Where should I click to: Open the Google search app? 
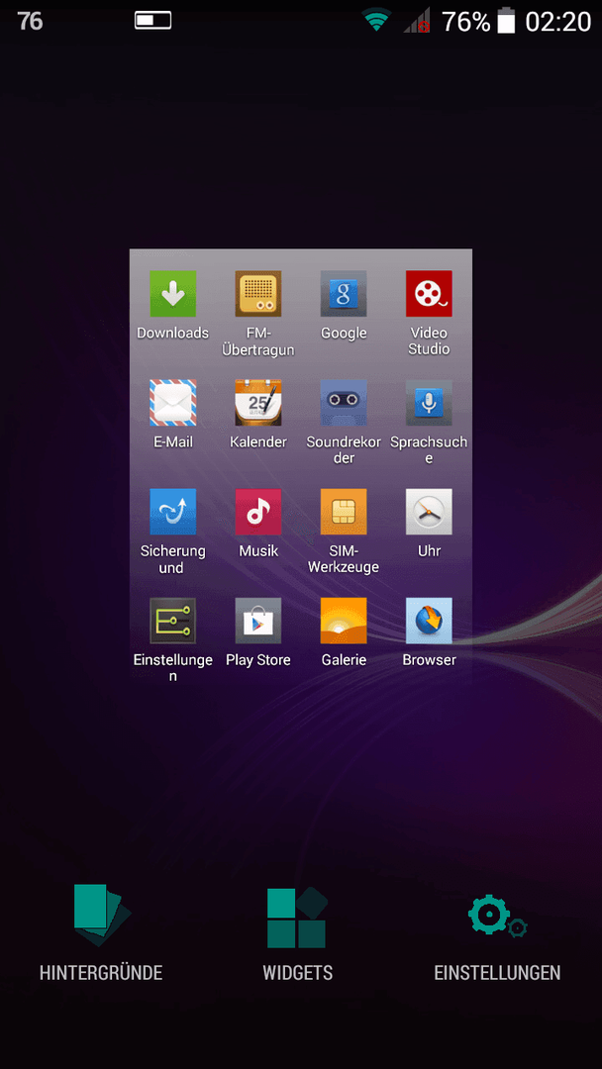tap(344, 294)
